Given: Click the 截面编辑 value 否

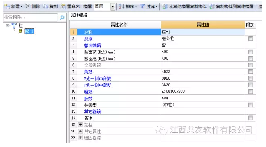Looking at the screenshot, I should 203,45.
